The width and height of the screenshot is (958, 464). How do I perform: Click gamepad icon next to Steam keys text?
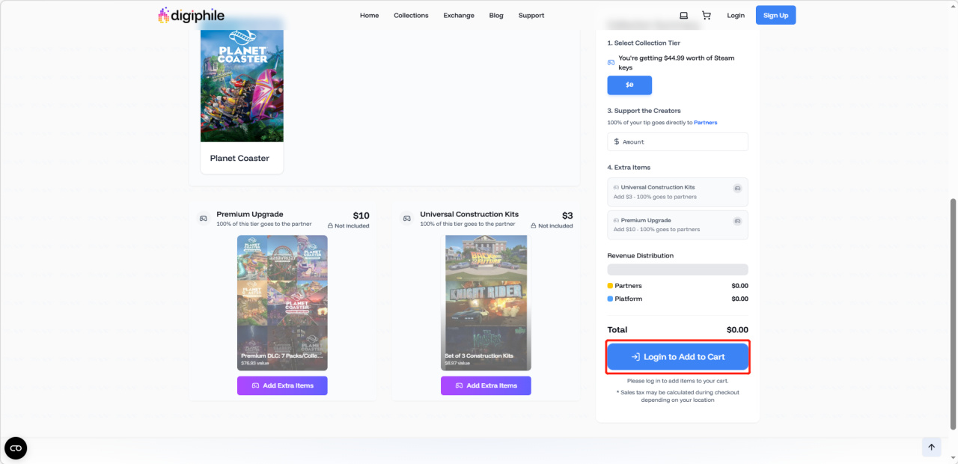click(x=611, y=62)
